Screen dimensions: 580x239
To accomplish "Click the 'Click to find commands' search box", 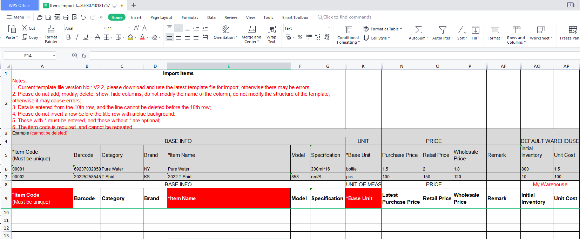I will coord(347,17).
